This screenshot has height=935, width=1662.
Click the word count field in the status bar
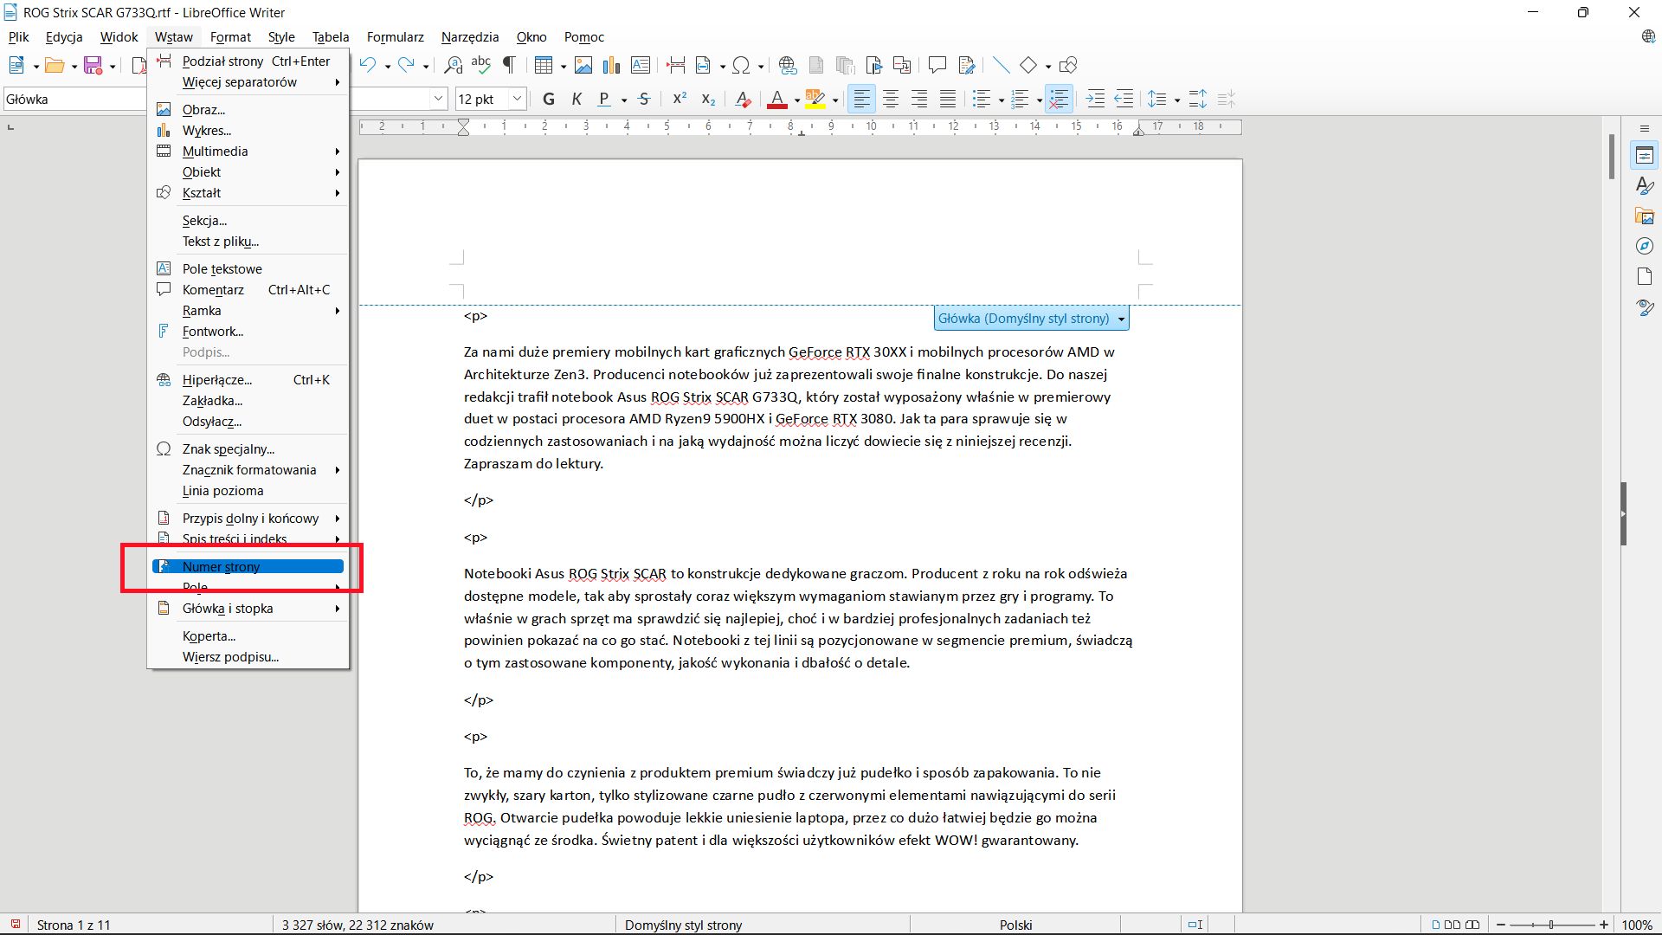click(356, 924)
